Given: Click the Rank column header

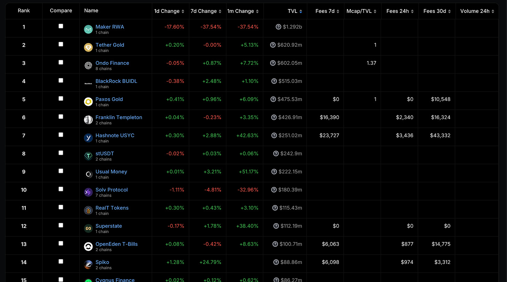Looking at the screenshot, I should [x=24, y=10].
